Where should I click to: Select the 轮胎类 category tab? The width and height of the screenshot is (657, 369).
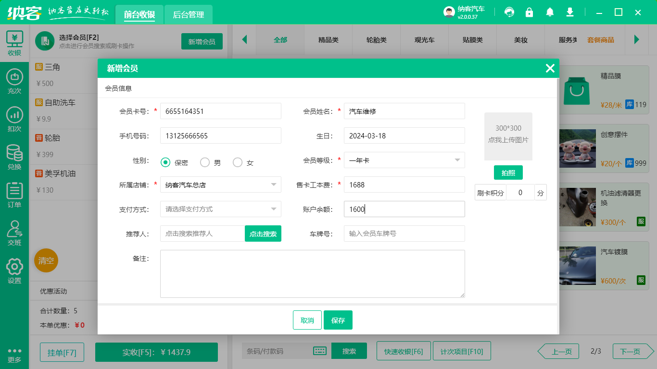(x=376, y=40)
